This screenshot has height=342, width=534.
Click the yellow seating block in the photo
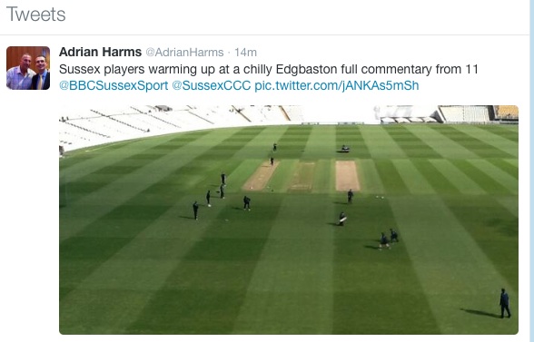(x=507, y=112)
